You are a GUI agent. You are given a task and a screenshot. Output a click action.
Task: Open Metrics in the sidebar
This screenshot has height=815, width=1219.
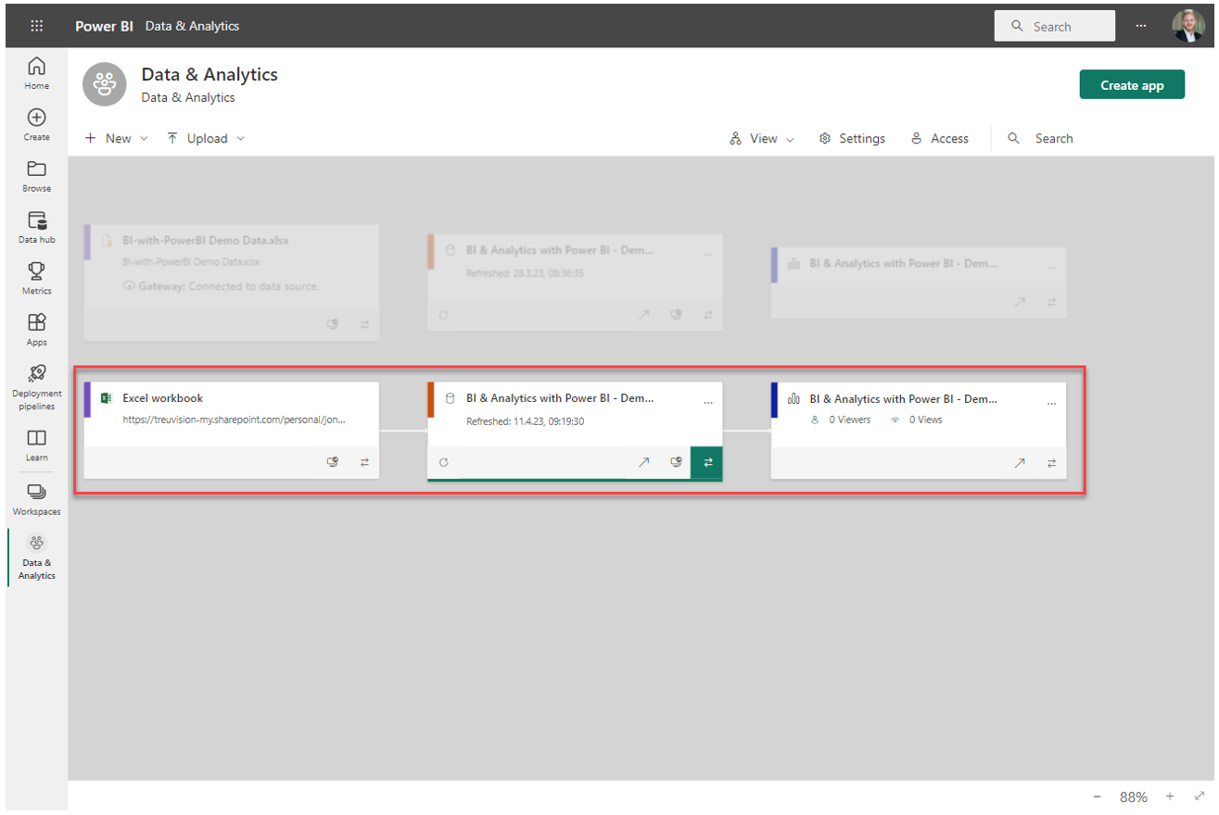point(36,278)
